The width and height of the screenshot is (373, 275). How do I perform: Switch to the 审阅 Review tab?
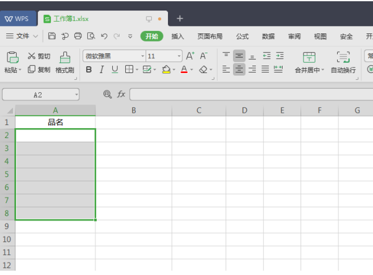(x=294, y=37)
